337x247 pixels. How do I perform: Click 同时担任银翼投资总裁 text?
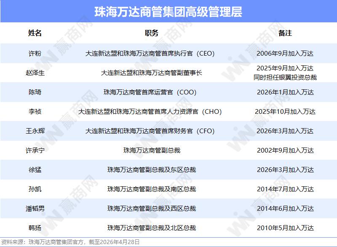pos(285,77)
